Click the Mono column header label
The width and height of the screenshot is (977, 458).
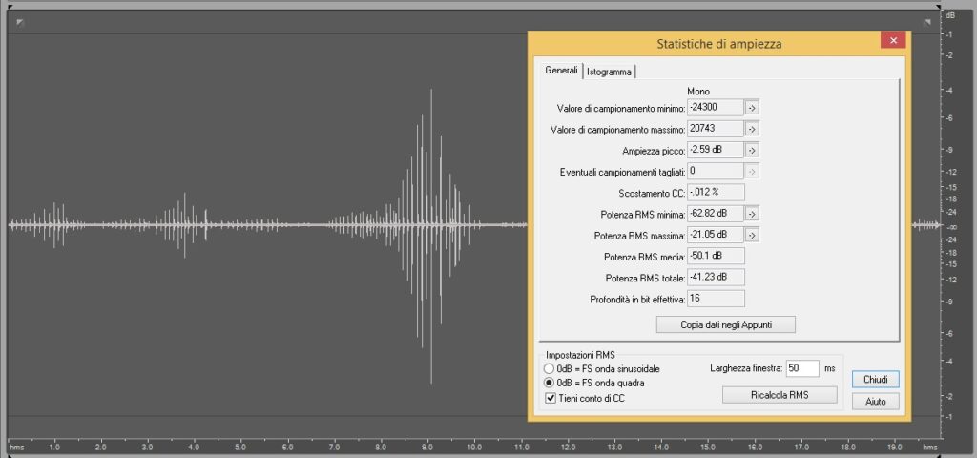pos(698,92)
